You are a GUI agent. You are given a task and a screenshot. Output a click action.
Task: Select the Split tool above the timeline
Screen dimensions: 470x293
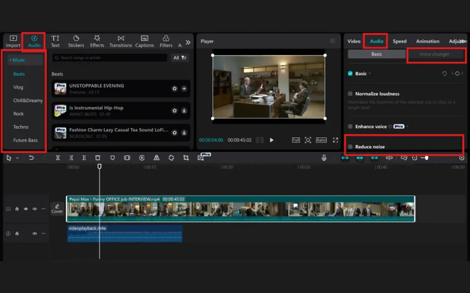pyautogui.click(x=57, y=157)
